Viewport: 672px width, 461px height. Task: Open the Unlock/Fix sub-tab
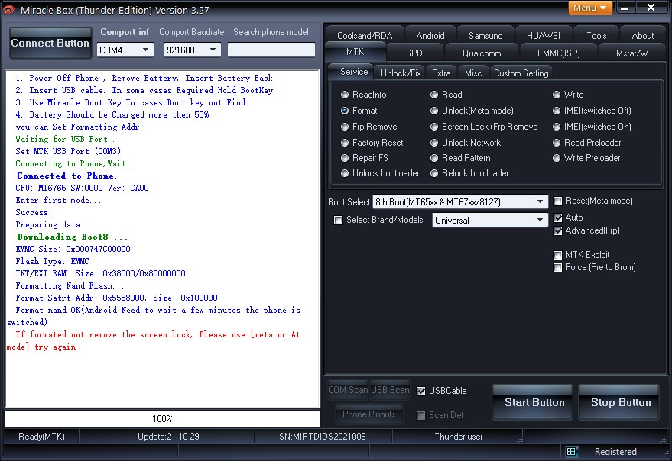401,73
